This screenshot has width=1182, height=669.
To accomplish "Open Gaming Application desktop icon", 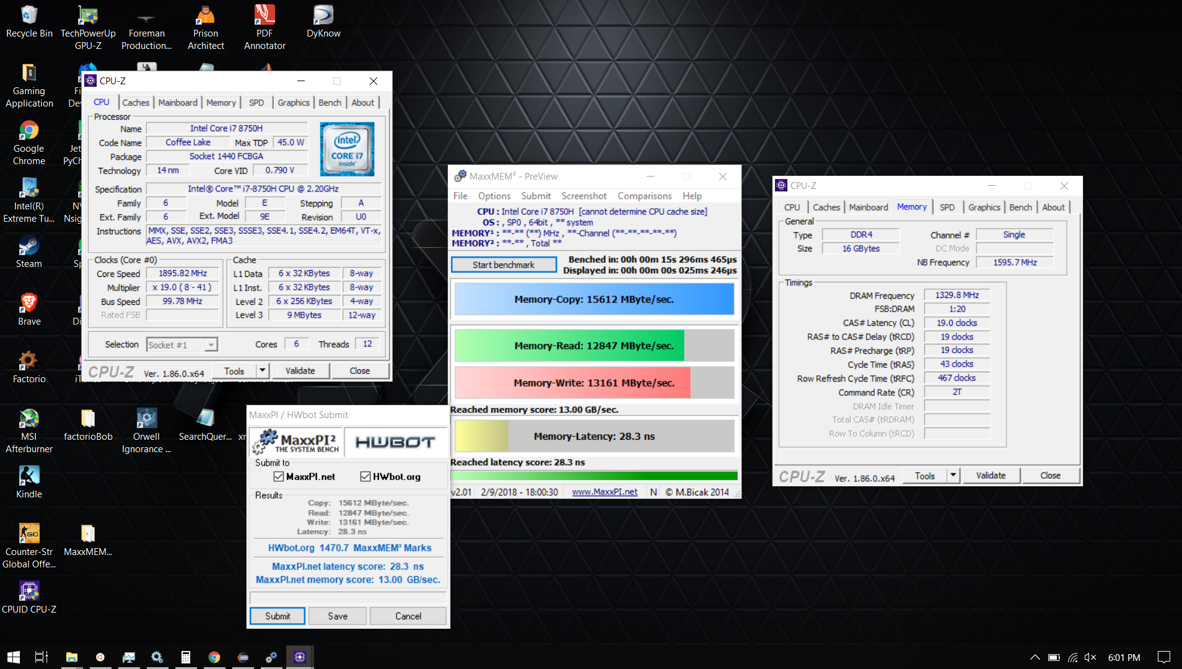I will pos(29,85).
